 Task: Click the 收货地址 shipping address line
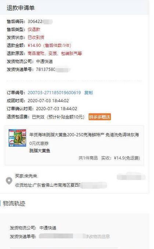tap(61, 185)
